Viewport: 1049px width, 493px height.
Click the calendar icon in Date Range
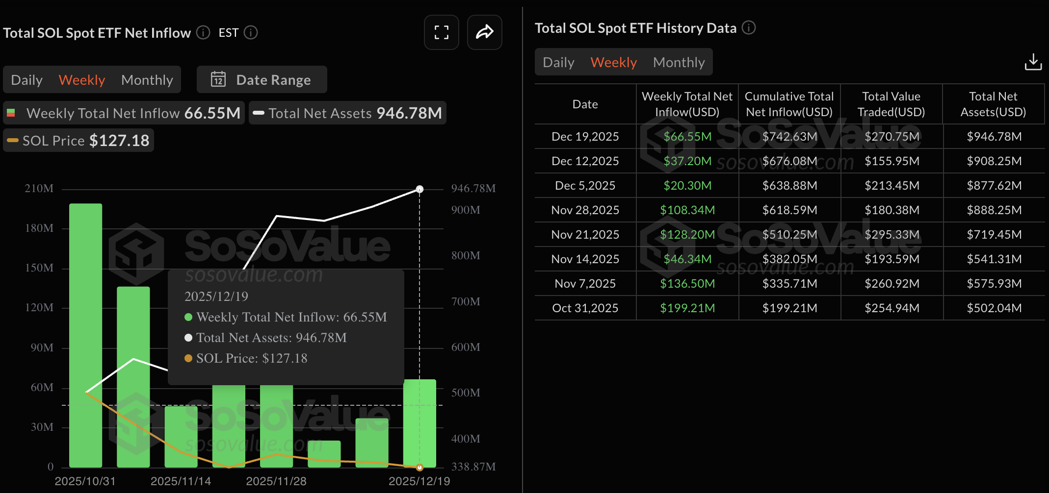click(x=219, y=79)
